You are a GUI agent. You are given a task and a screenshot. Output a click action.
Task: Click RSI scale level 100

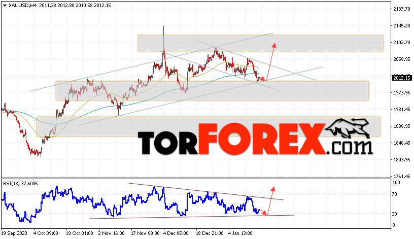pos(396,183)
